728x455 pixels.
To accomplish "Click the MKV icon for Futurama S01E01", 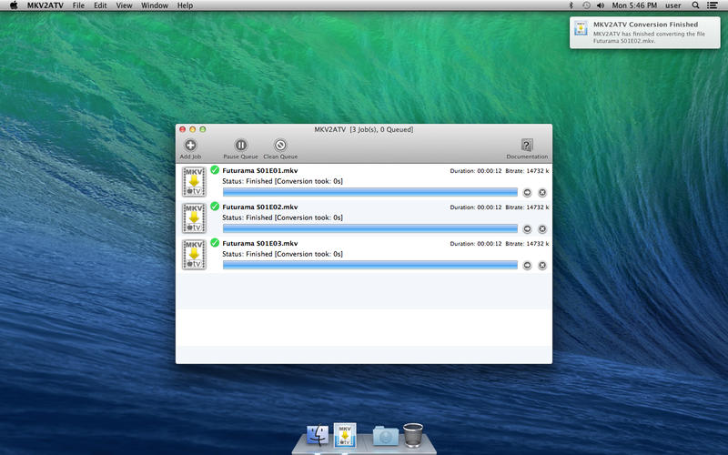I will 194,181.
